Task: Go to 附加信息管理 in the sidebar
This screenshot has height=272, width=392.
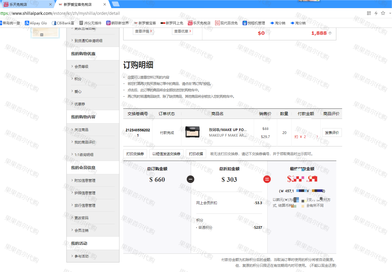Action: click(x=85, y=180)
